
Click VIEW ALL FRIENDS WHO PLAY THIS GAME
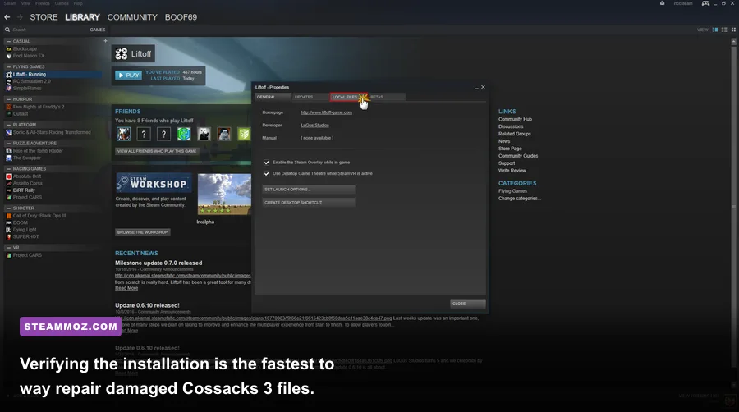pos(157,151)
